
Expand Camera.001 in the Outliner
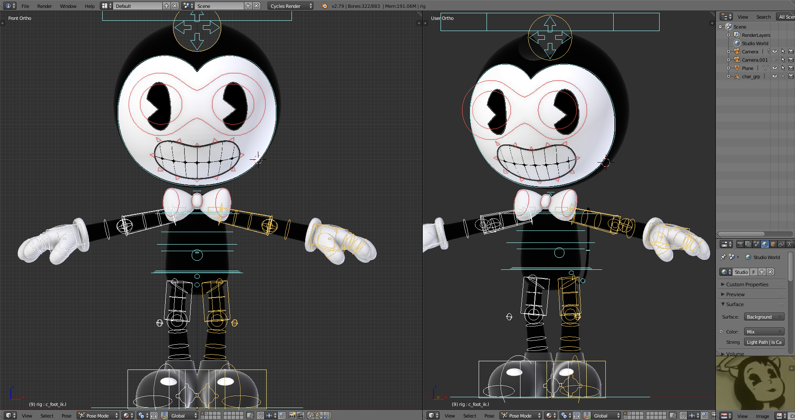click(728, 60)
